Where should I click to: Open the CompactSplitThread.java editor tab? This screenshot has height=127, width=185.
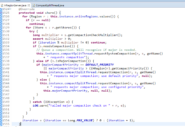[x=50, y=5]
